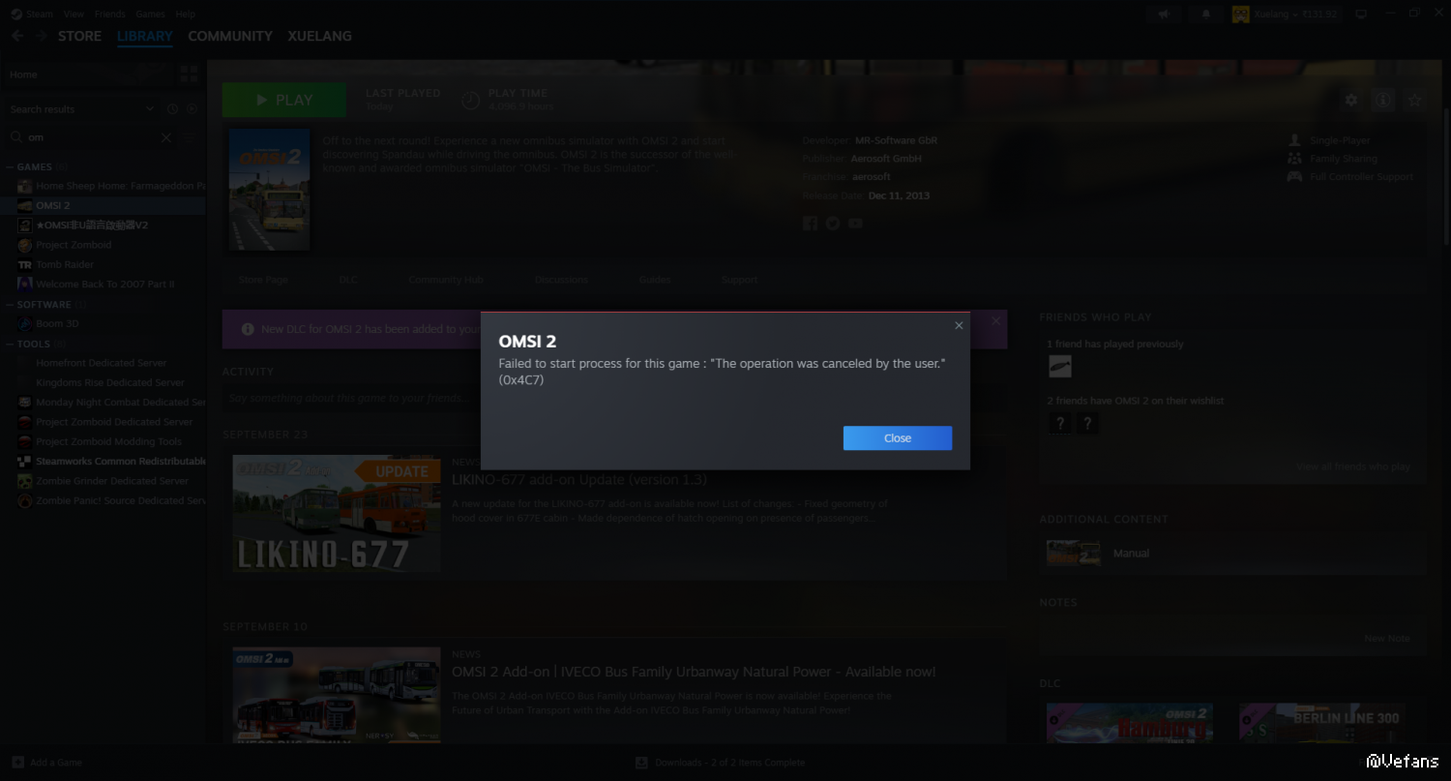Go back using the back arrow
The height and width of the screenshot is (781, 1451).
[x=17, y=36]
